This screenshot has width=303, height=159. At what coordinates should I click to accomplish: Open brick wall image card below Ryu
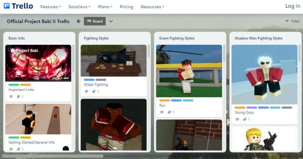[x=189, y=135]
